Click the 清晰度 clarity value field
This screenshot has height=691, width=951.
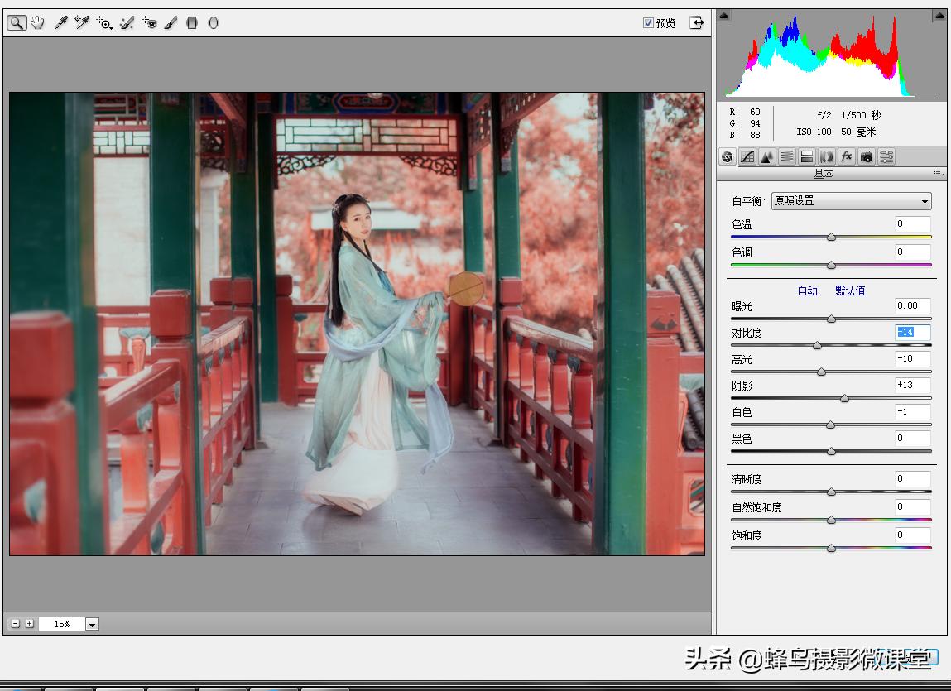[x=912, y=479]
